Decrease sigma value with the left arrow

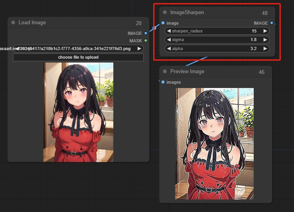coord(169,40)
